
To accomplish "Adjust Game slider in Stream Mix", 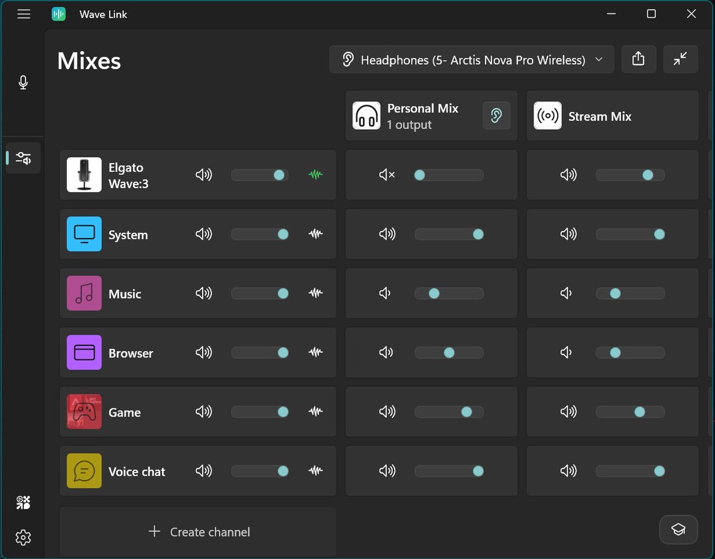I will pos(630,411).
